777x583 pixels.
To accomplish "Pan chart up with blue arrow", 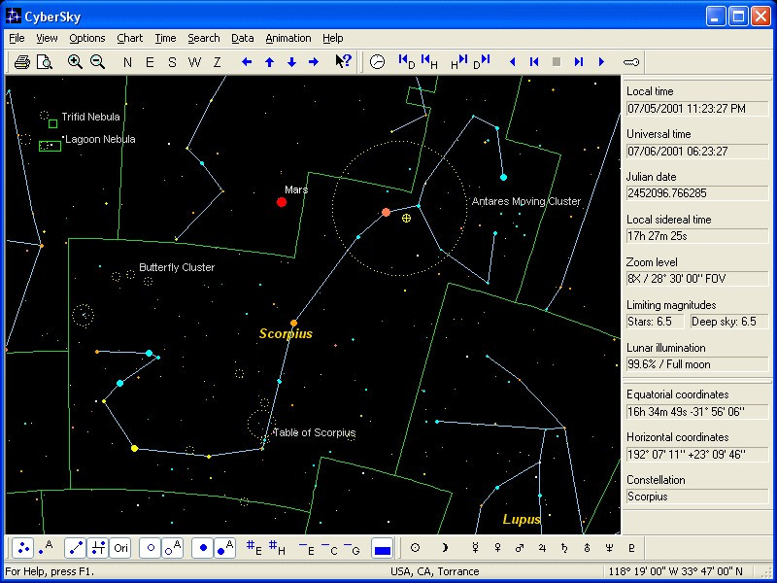I will tap(269, 62).
